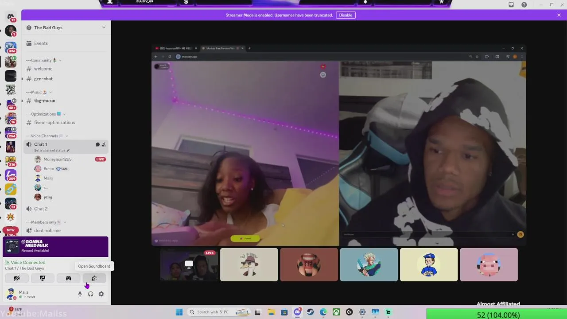Select the mouth avatar participant tile
The image size is (567, 319).
tap(309, 265)
